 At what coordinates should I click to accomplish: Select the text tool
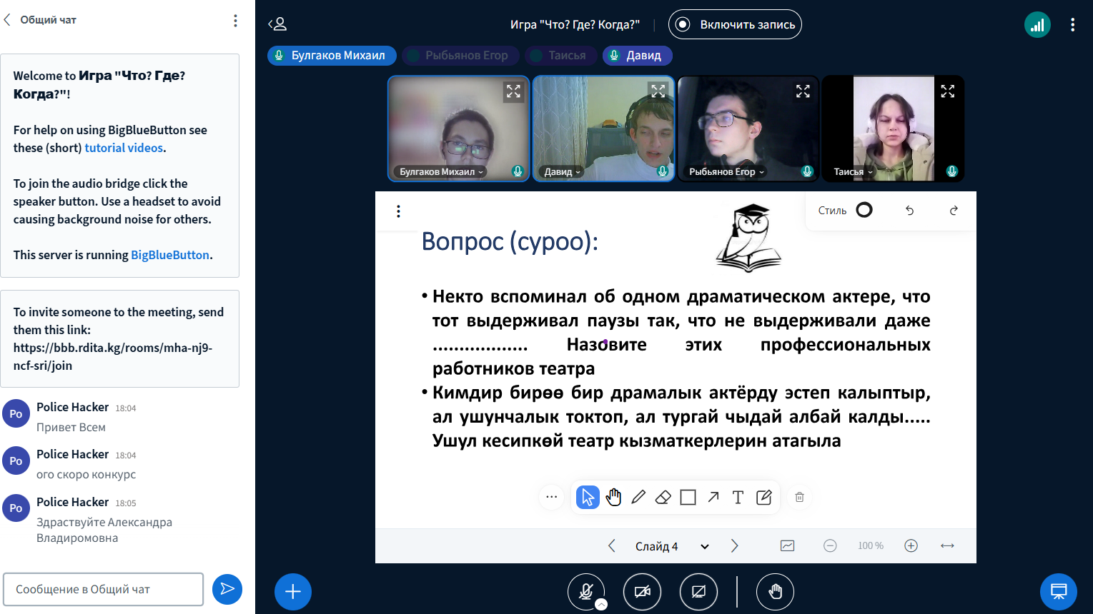(x=738, y=497)
